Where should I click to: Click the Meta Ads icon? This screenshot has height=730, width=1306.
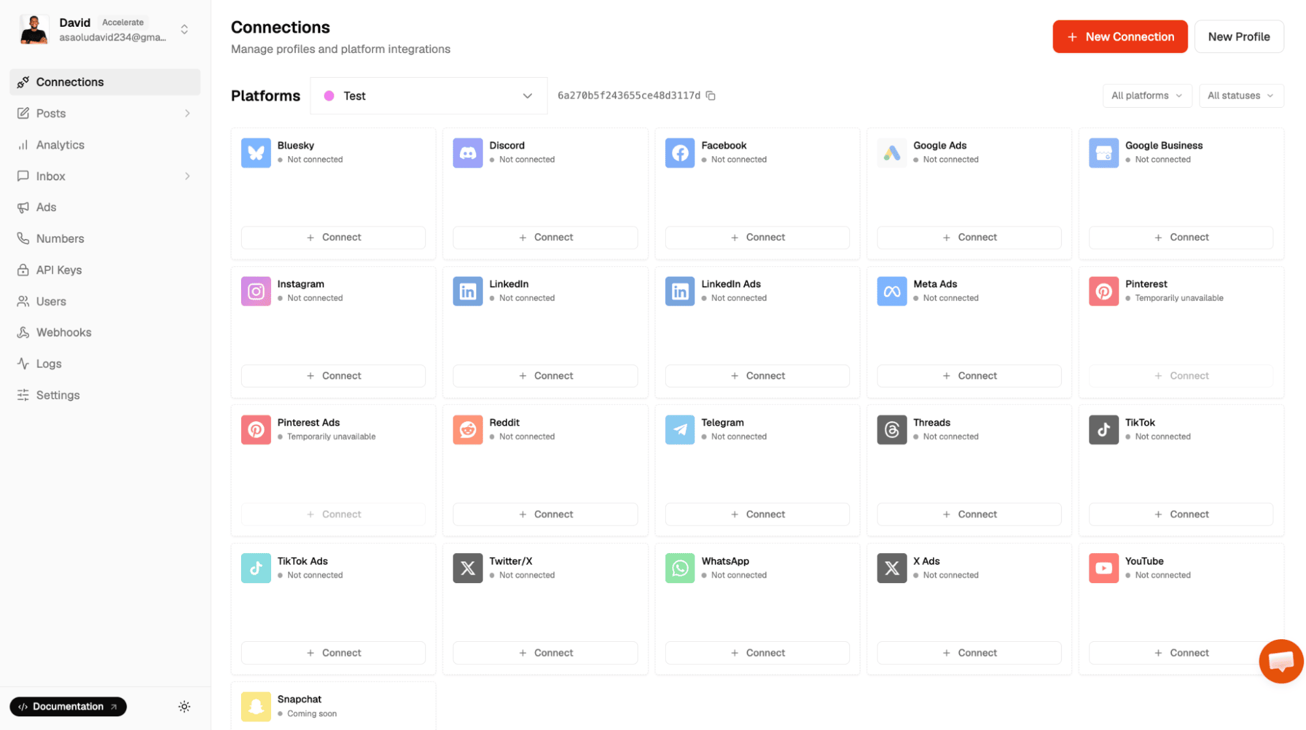(892, 291)
